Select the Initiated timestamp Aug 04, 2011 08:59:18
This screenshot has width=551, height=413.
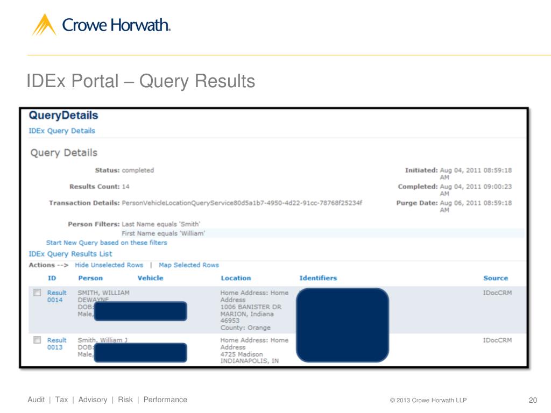476,174
